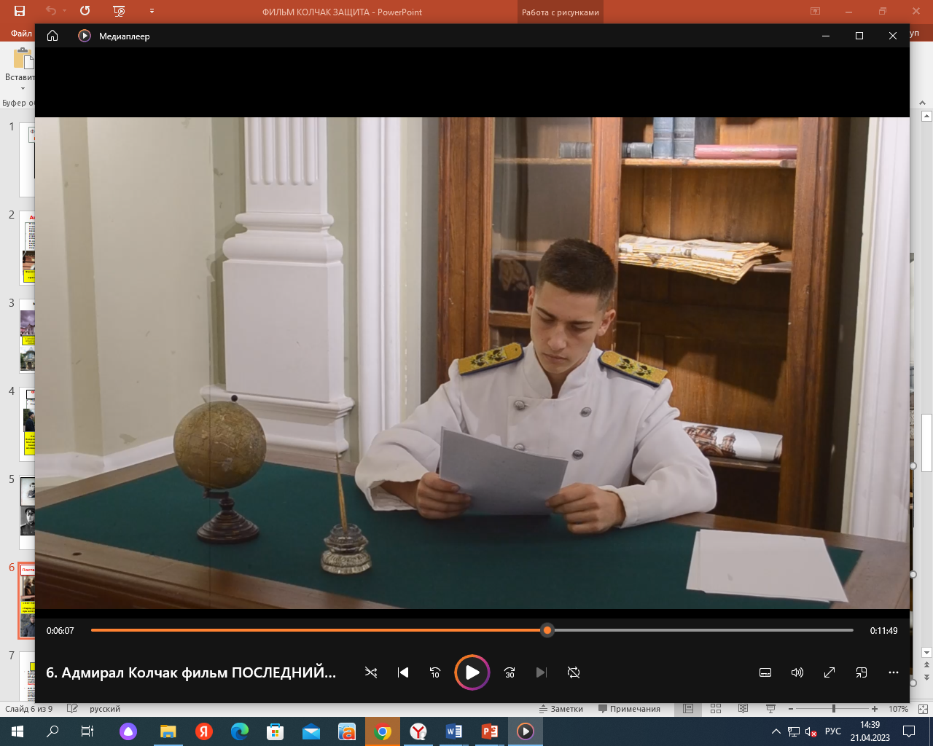Viewport: 933px width, 746px height.
Task: Toggle repeat mode in the media player
Action: [574, 672]
